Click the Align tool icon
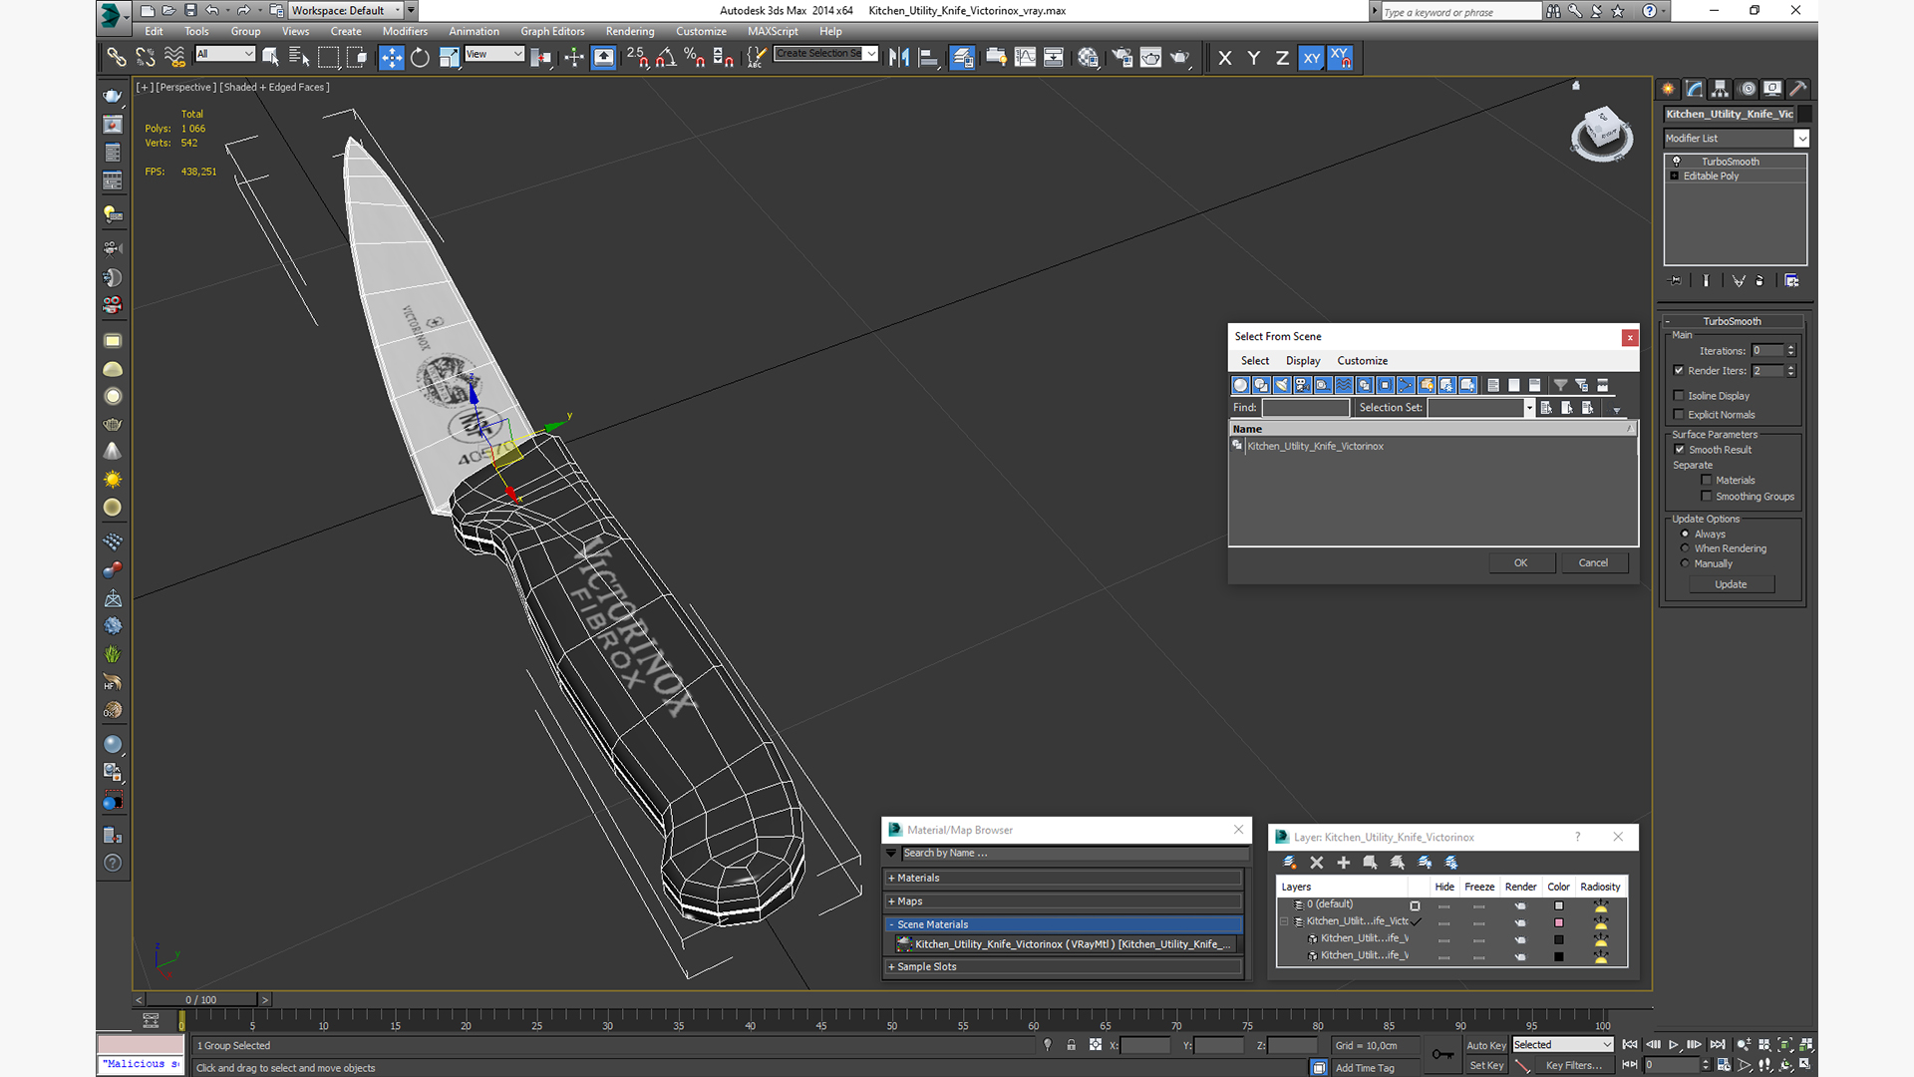 [928, 58]
